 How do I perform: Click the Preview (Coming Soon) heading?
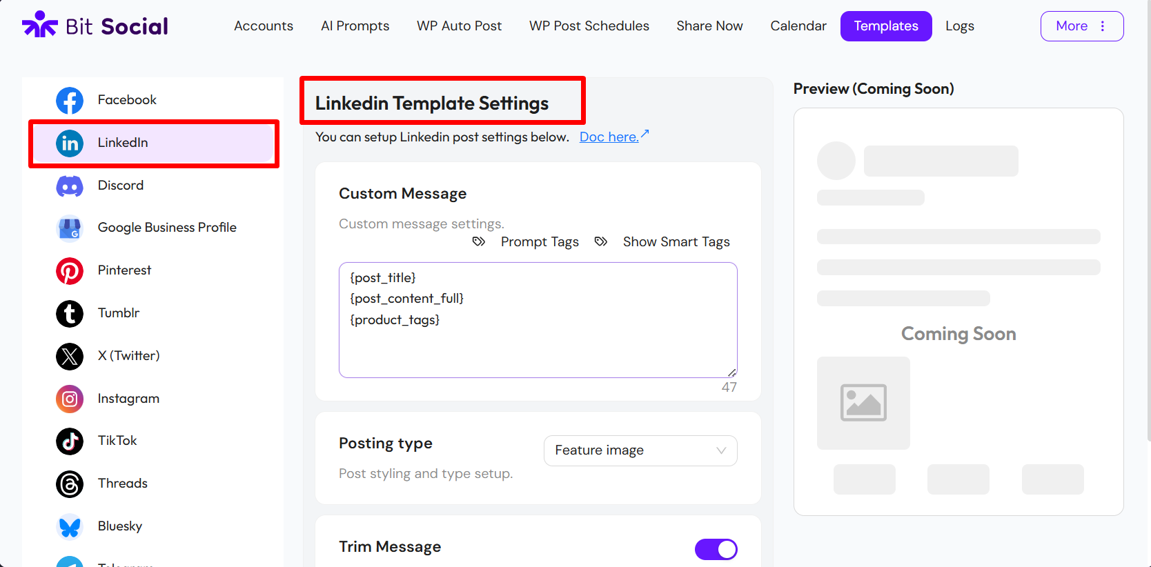pos(874,89)
